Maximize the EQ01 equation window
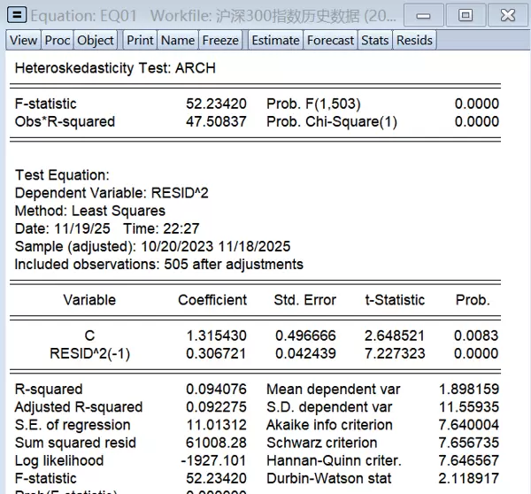The height and width of the screenshot is (494, 531). (466, 16)
